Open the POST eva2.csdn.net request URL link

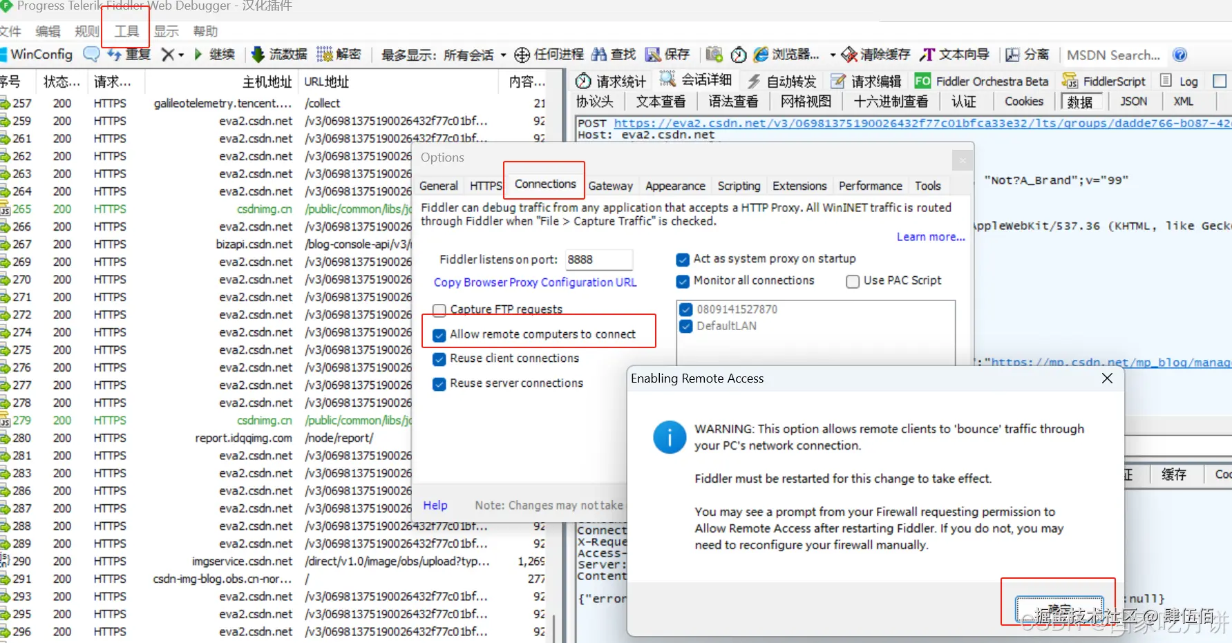coord(922,124)
